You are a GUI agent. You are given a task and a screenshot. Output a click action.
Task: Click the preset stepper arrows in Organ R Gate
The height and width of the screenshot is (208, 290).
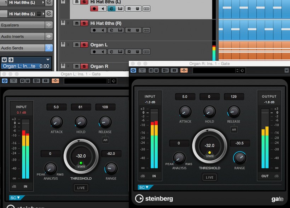pos(237,71)
